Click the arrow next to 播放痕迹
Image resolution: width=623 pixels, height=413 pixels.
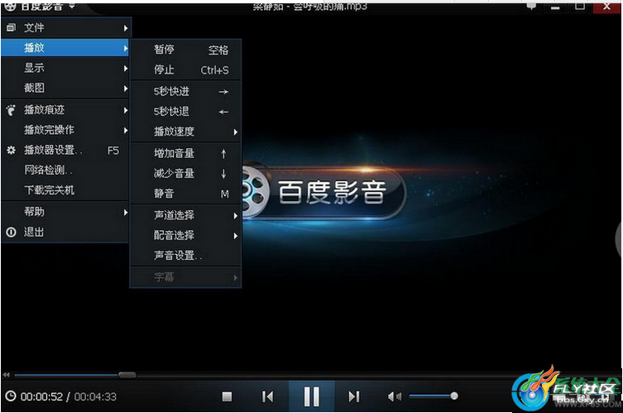[126, 110]
